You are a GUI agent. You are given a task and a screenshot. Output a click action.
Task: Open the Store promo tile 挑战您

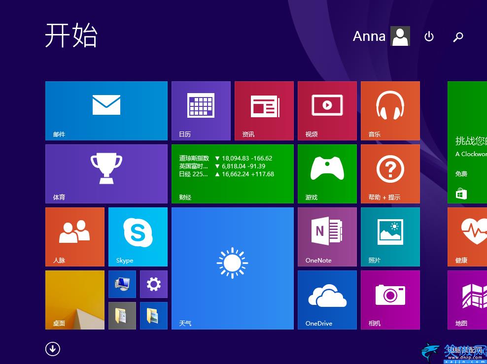point(467,142)
